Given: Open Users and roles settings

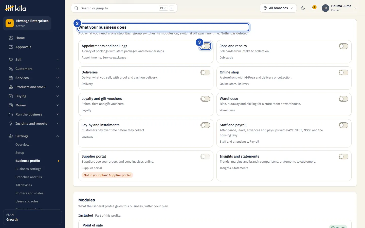Looking at the screenshot, I should point(27,201).
